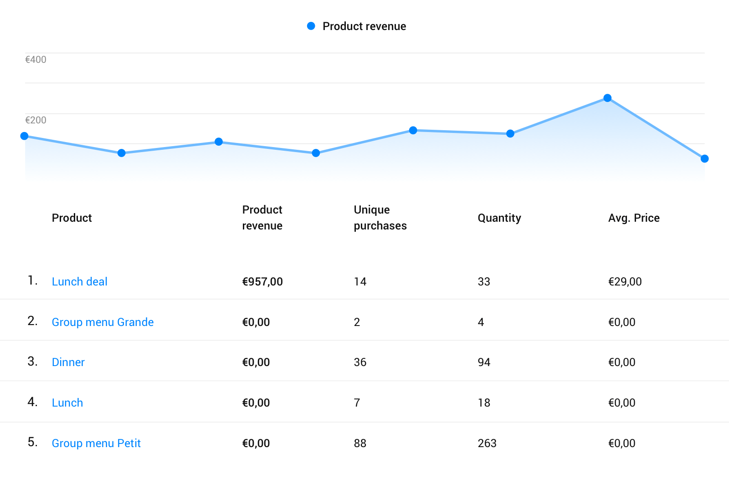The image size is (729, 489).
Task: Open the Lunch product in row 4
Action: tap(67, 402)
